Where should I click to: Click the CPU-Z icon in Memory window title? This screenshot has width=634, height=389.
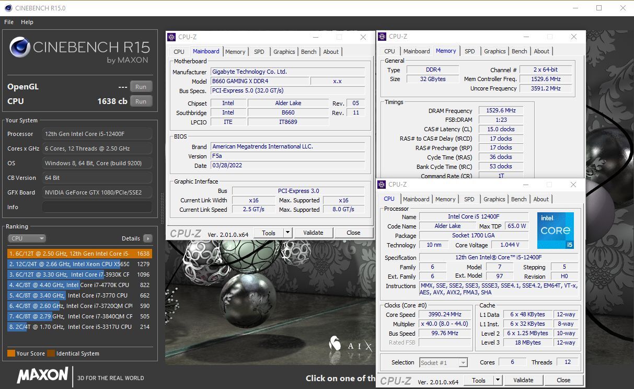[x=382, y=37]
